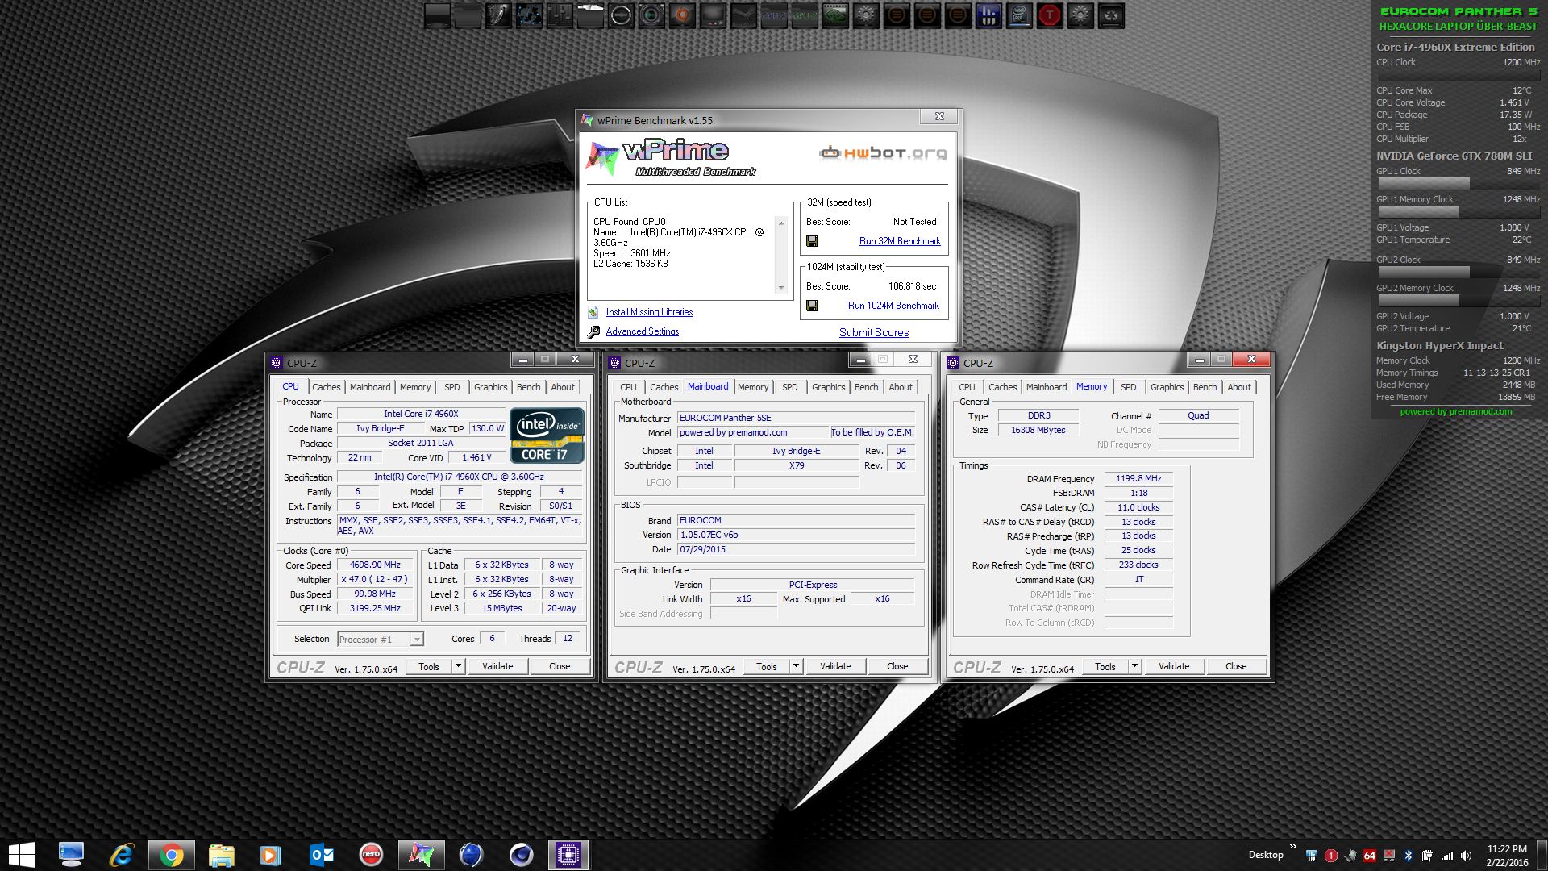Image resolution: width=1548 pixels, height=871 pixels.
Task: Open the Tools dropdown arrow in the leftmost CPU-Z window
Action: (x=458, y=666)
